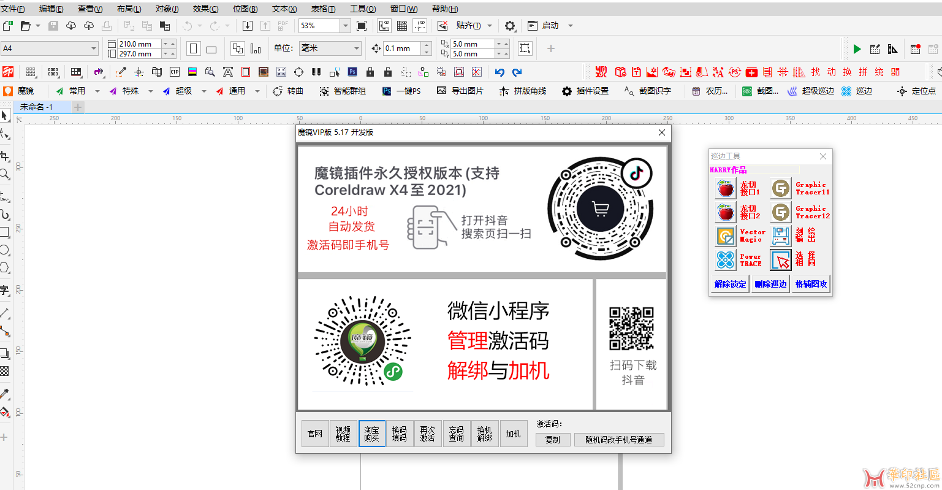Viewport: 942px width, 490px height.
Task: Click 刻绘输出 floppy disk icon in 巡边工具
Action: click(x=780, y=236)
